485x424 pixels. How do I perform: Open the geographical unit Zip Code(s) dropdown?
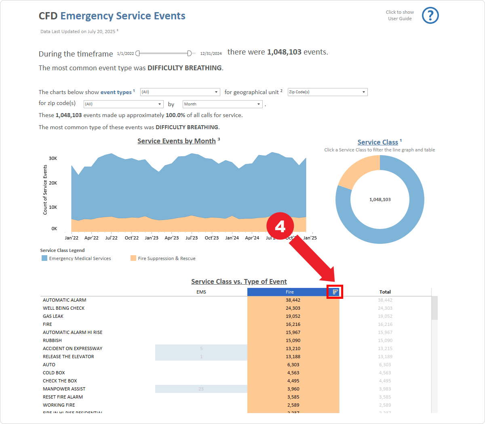click(x=327, y=92)
